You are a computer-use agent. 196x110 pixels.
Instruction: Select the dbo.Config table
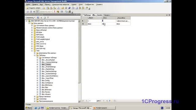[46, 81]
